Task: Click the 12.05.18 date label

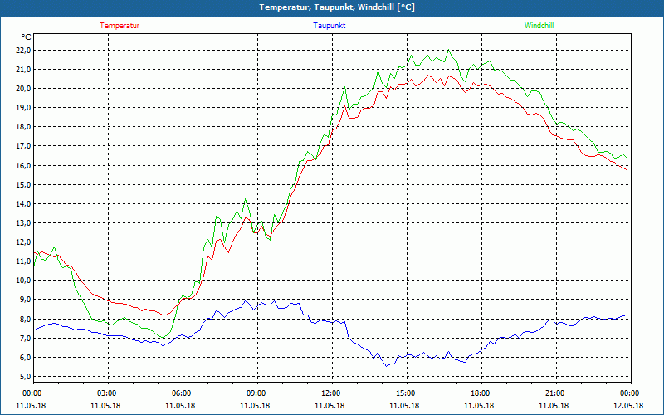Action: pyautogui.click(x=629, y=406)
